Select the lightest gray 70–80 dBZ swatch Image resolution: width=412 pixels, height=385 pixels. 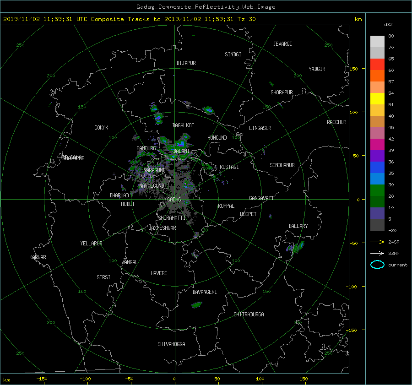pyautogui.click(x=377, y=41)
